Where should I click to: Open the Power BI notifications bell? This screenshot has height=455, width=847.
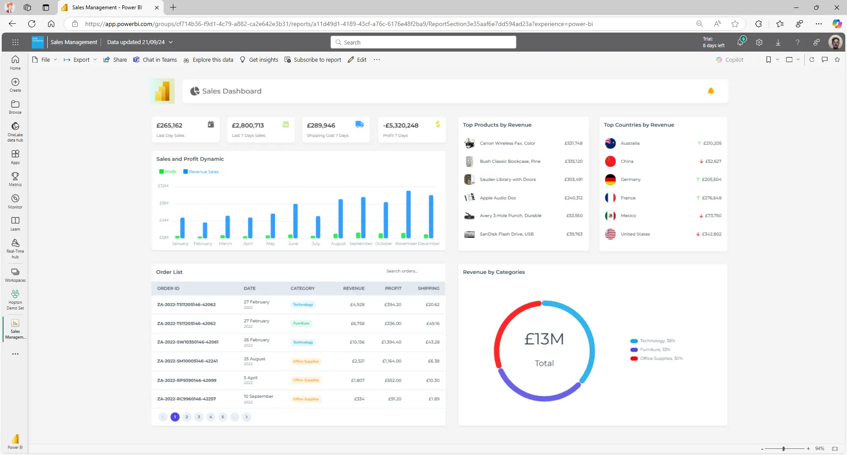[741, 42]
